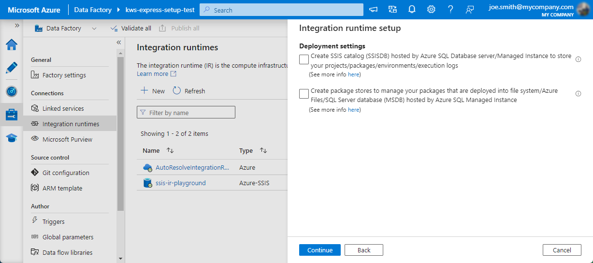Viewport: 593px width, 263px height.
Task: Click Publish all
Action: [x=179, y=29]
